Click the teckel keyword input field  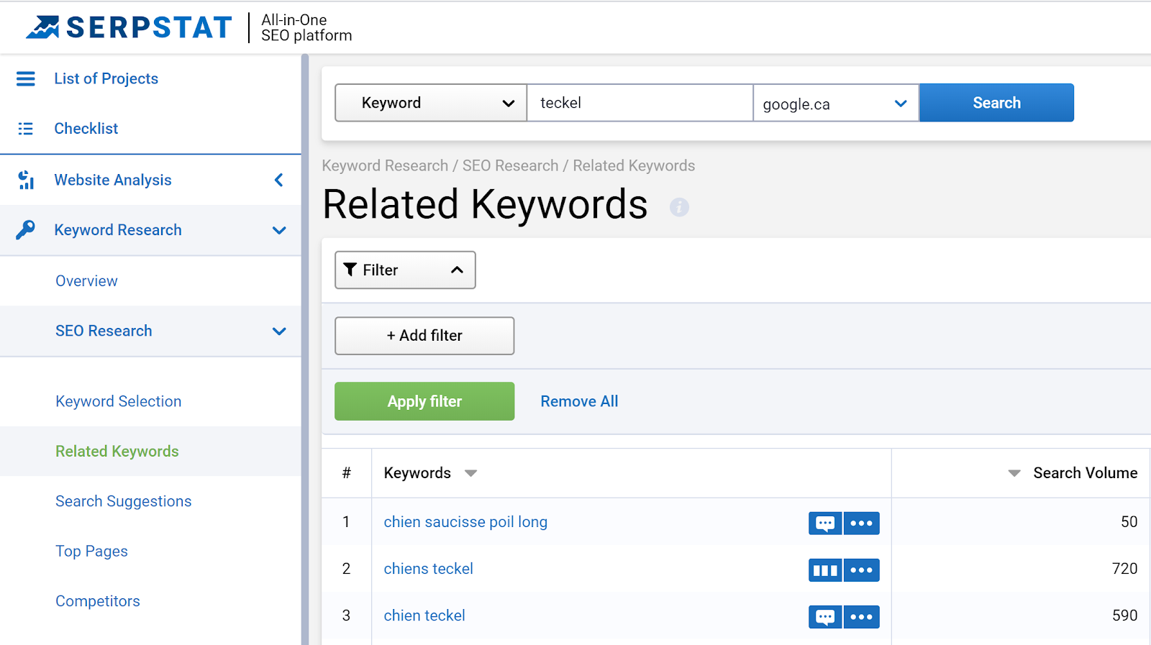click(640, 103)
